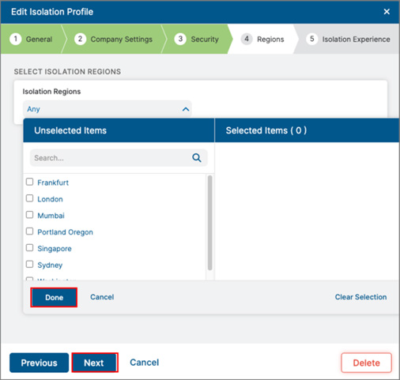Go to the Company Settings step
This screenshot has height=380, width=400.
pyautogui.click(x=122, y=40)
